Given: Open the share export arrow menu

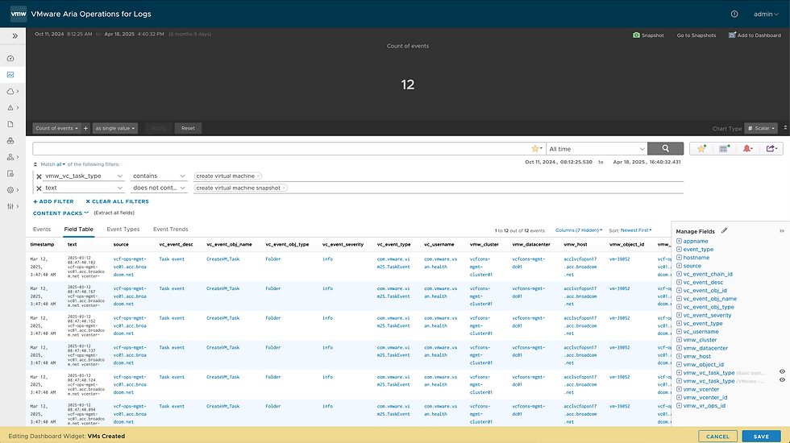Looking at the screenshot, I should tap(771, 148).
